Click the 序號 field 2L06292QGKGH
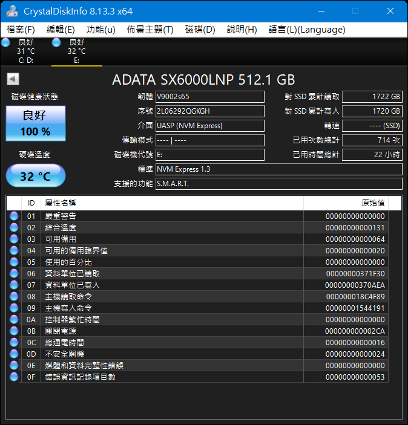The height and width of the screenshot is (425, 408). click(x=210, y=111)
